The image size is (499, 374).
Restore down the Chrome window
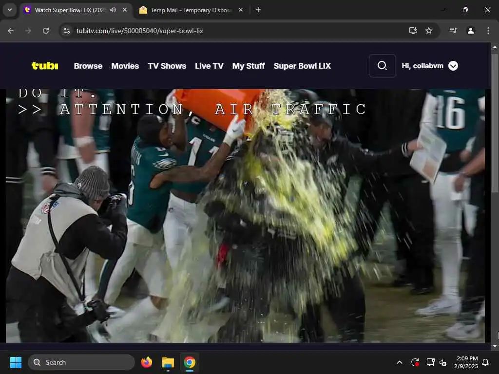[x=465, y=10]
